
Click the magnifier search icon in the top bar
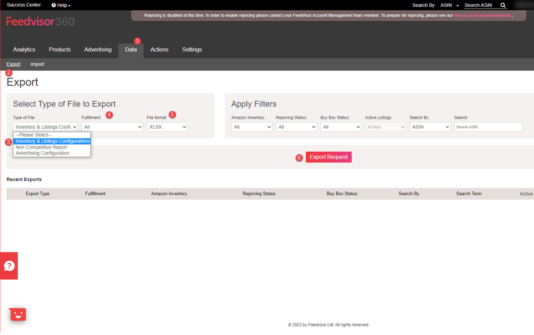(503, 5)
